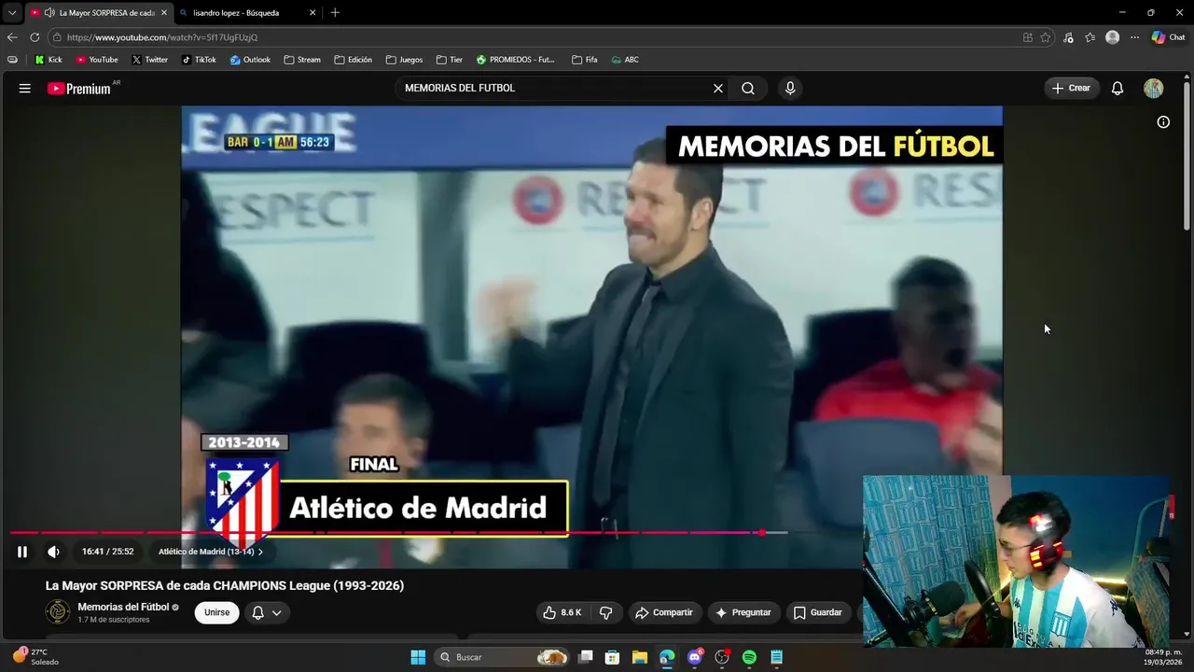
Task: Mute the video volume
Action: coord(53,552)
